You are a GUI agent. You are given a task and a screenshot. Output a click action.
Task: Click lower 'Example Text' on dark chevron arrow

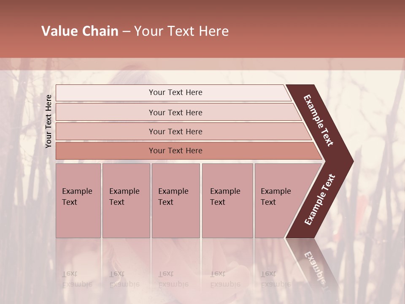tap(320, 199)
